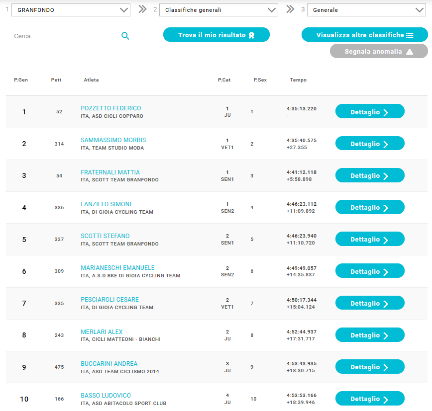432x411 pixels.
Task: Open Dettaglio for Pozzetto Federico
Action: pyautogui.click(x=370, y=111)
